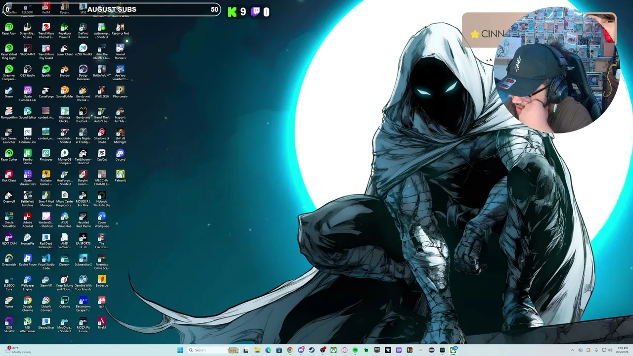Image resolution: width=633 pixels, height=356 pixels.
Task: Click the Vortex desktop shortcut
Action: click(9, 303)
